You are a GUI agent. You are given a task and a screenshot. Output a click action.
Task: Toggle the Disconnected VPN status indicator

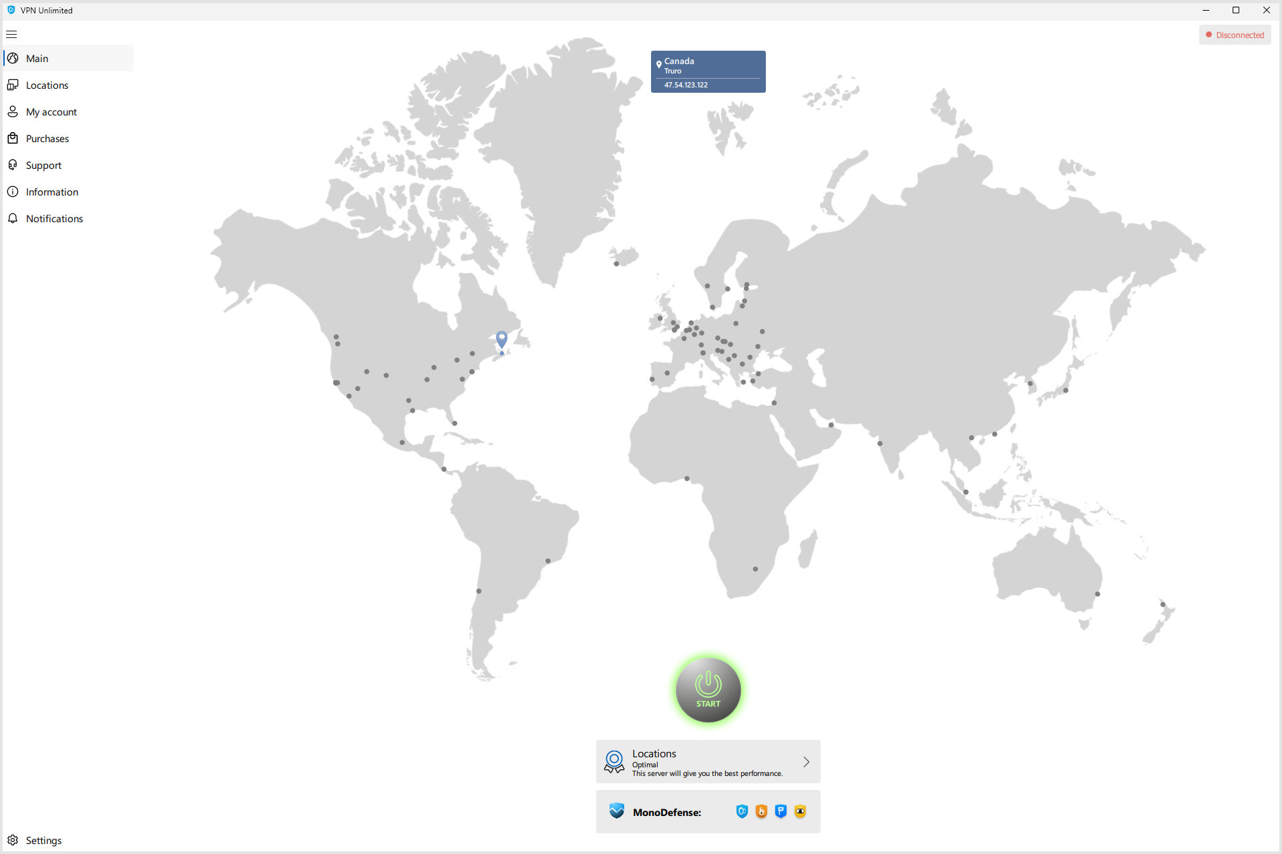pyautogui.click(x=1235, y=34)
